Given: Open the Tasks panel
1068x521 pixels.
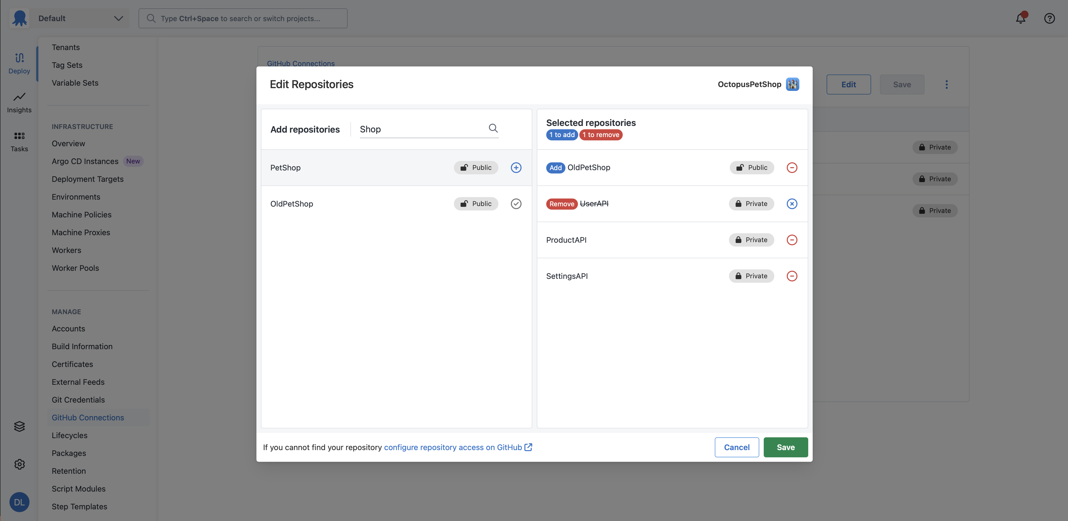Looking at the screenshot, I should click(x=19, y=141).
